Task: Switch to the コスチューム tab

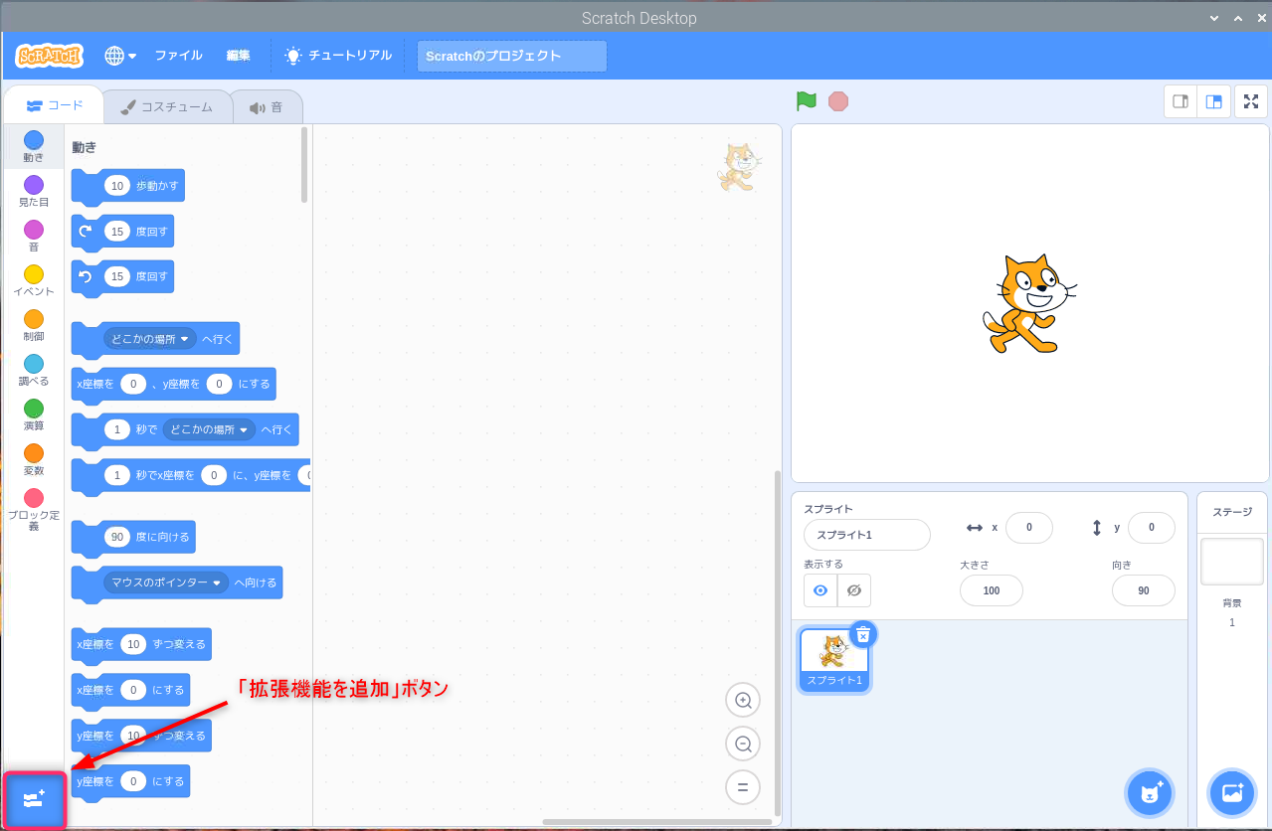Action: (x=167, y=105)
